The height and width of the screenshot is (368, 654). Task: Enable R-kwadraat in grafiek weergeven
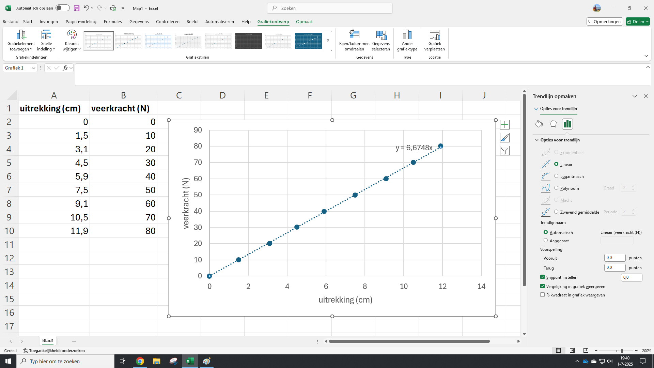(x=542, y=295)
